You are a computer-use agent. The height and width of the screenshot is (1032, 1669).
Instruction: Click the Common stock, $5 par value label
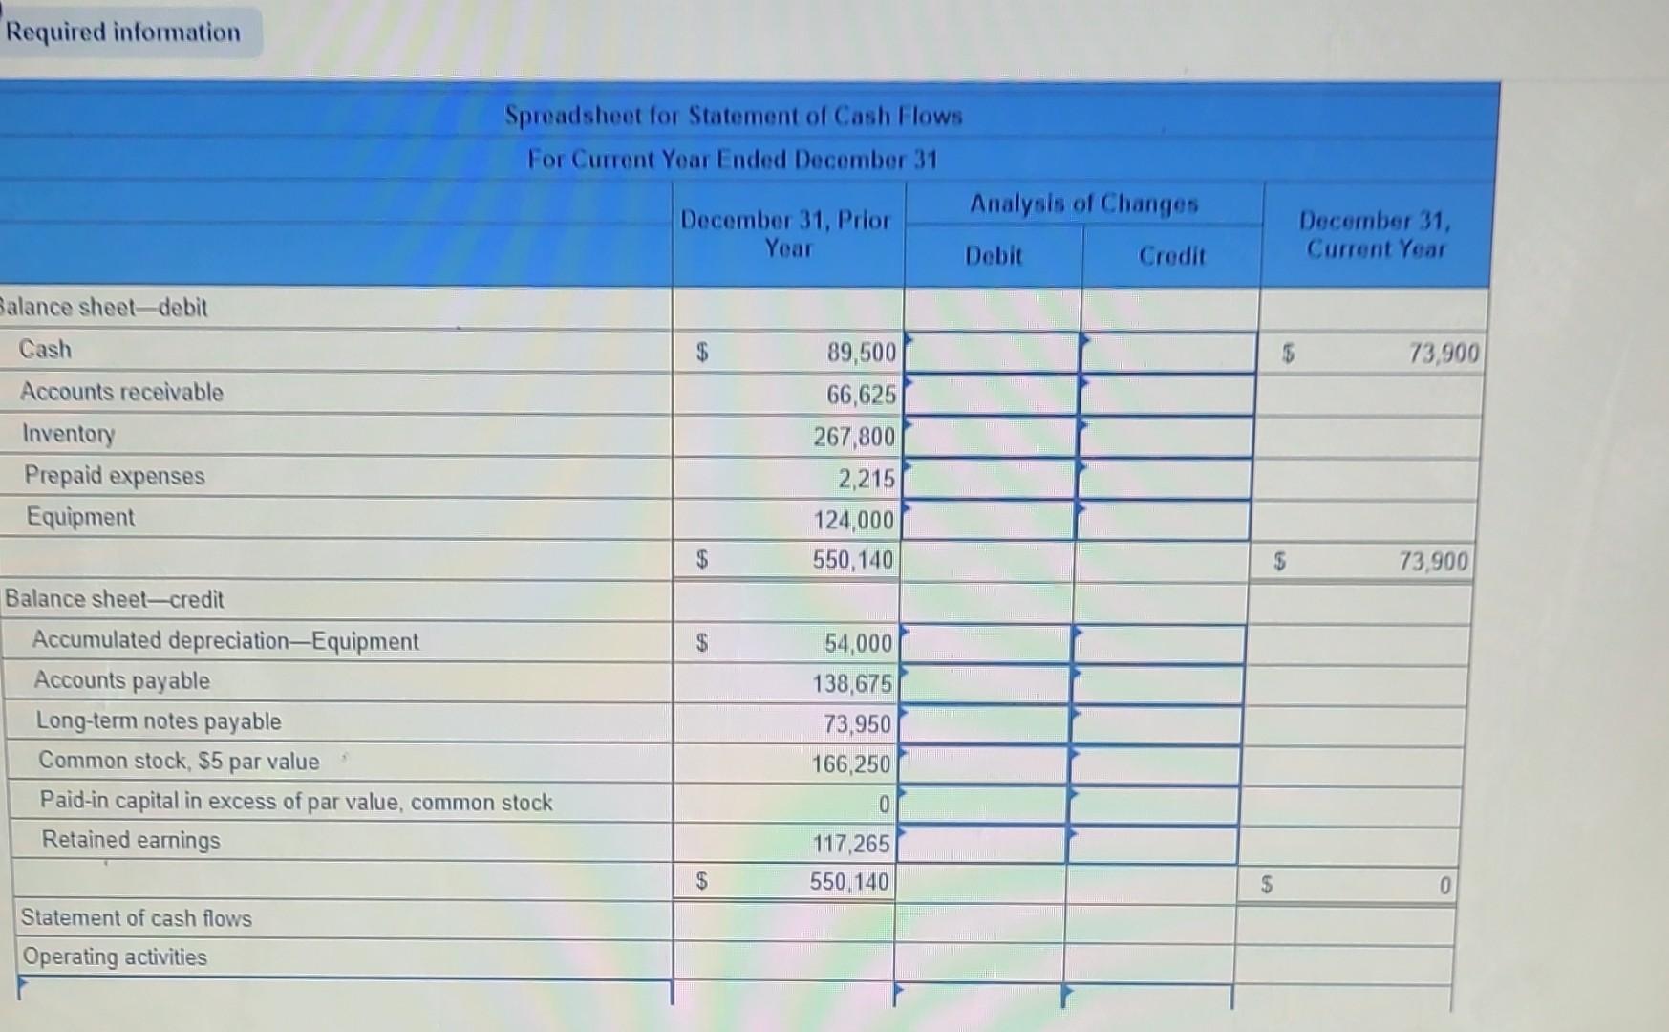tap(179, 762)
